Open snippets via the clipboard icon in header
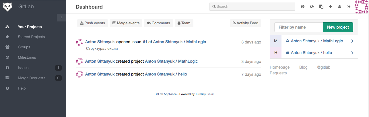This screenshot has width=369, height=117. click(x=321, y=7)
